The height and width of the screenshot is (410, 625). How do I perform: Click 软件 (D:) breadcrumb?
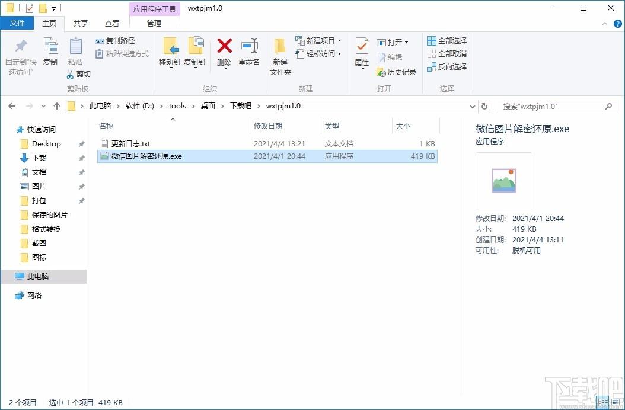(x=140, y=106)
